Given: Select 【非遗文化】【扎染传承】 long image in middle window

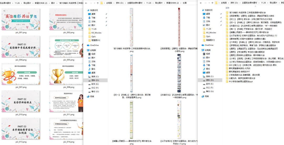Looking at the screenshot, I should [179, 73].
